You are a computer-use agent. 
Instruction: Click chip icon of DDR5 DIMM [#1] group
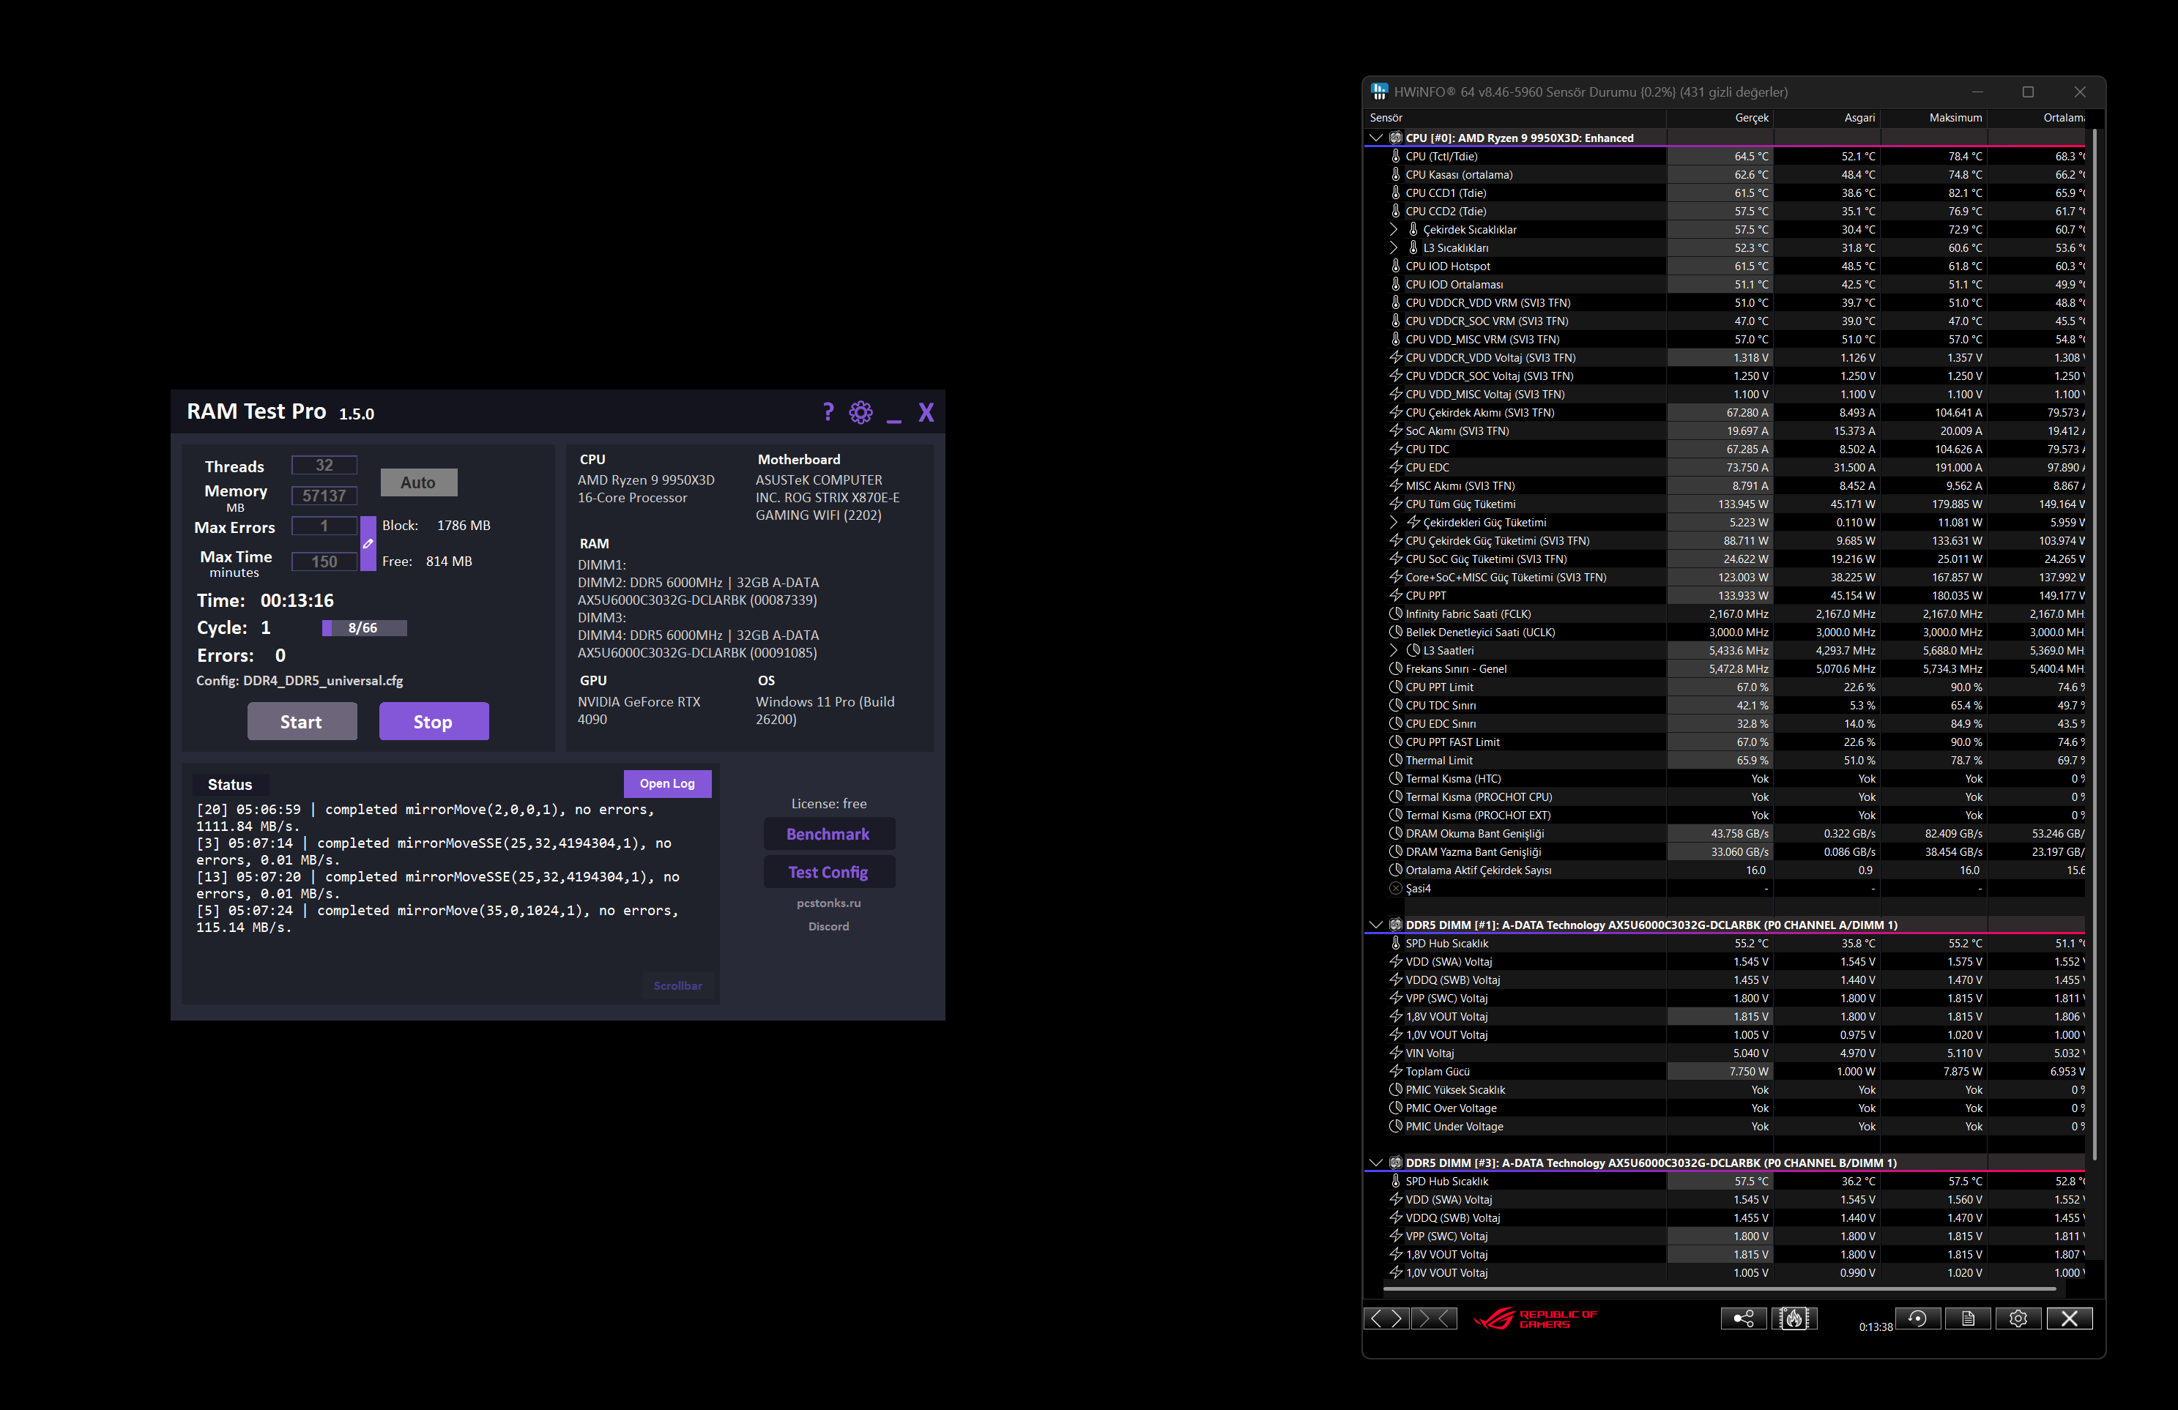pos(1396,925)
